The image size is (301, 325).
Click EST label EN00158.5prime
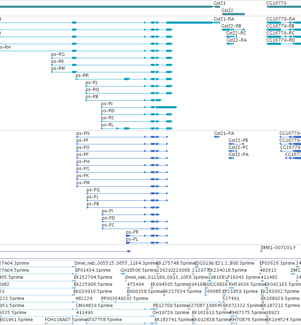[145, 291]
